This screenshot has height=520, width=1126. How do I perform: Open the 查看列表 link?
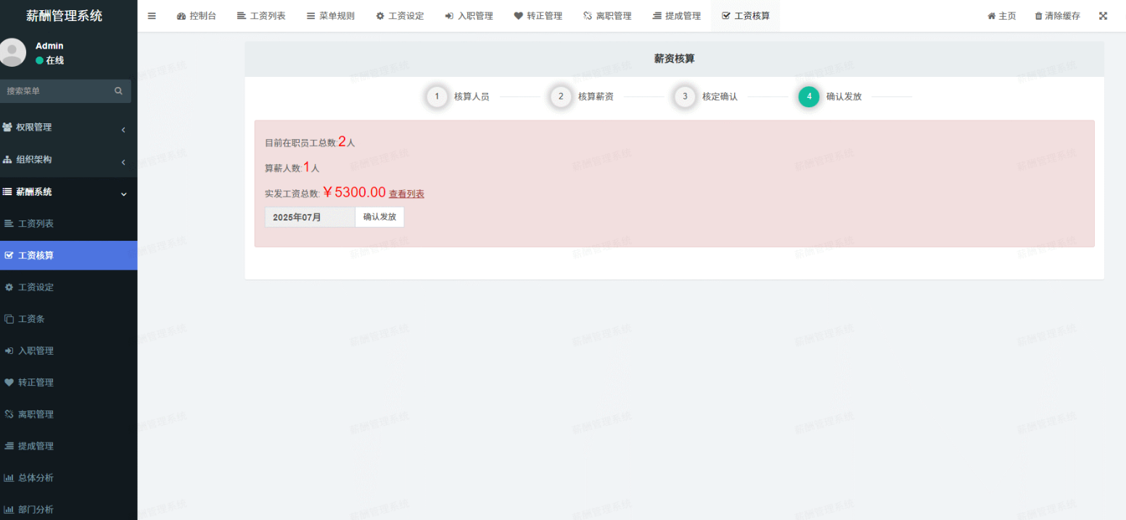point(406,194)
